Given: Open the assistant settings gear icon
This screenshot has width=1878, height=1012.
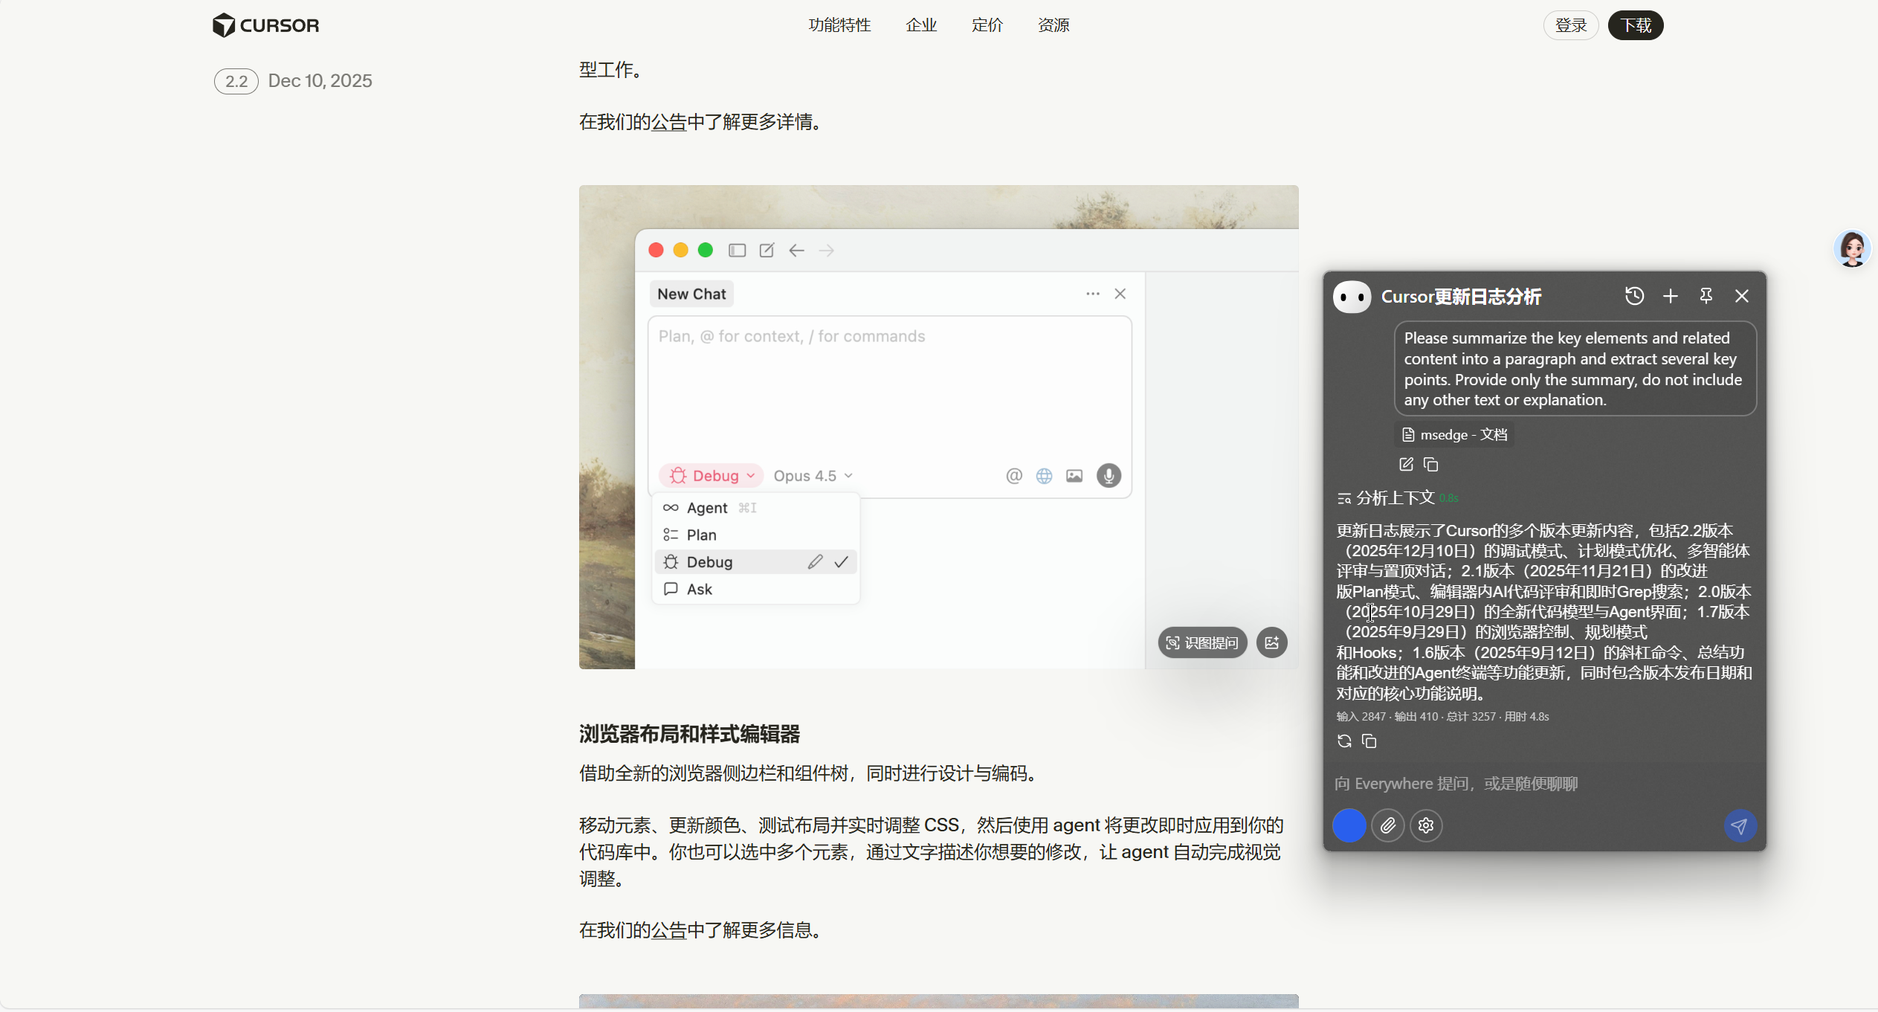Looking at the screenshot, I should pyautogui.click(x=1425, y=825).
